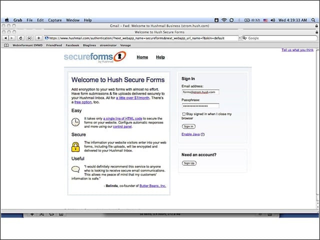Open the strominator bookmark

[x=108, y=45]
